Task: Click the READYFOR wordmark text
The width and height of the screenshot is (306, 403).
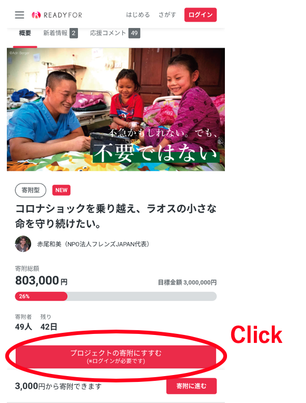Action: 63,15
